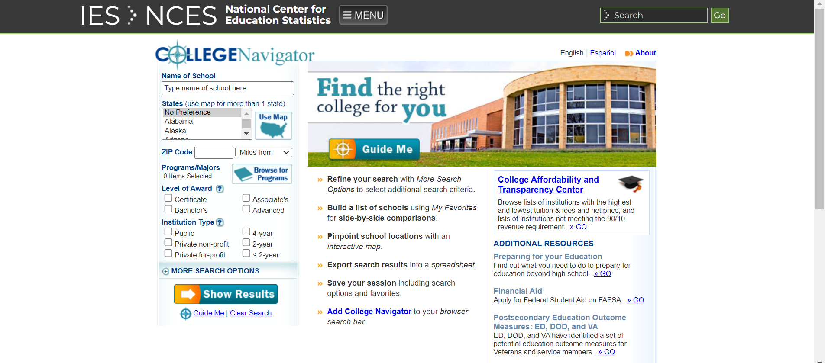Viewport: 825px width, 363px height.
Task: Click the NCES logo in header
Action: coord(181,15)
